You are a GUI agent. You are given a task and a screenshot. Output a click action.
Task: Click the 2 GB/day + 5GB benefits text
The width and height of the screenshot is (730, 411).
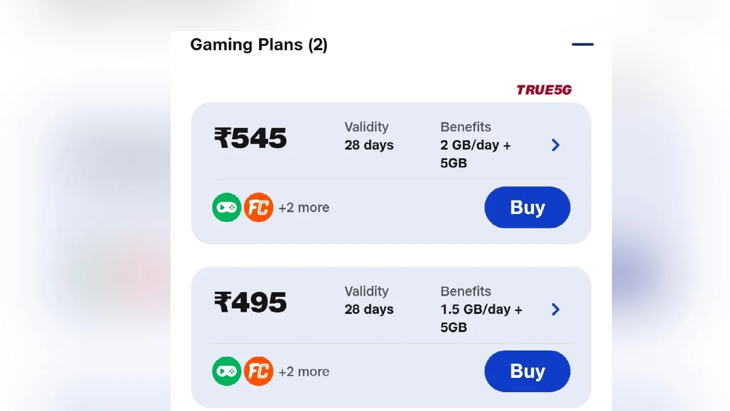pyautogui.click(x=476, y=154)
